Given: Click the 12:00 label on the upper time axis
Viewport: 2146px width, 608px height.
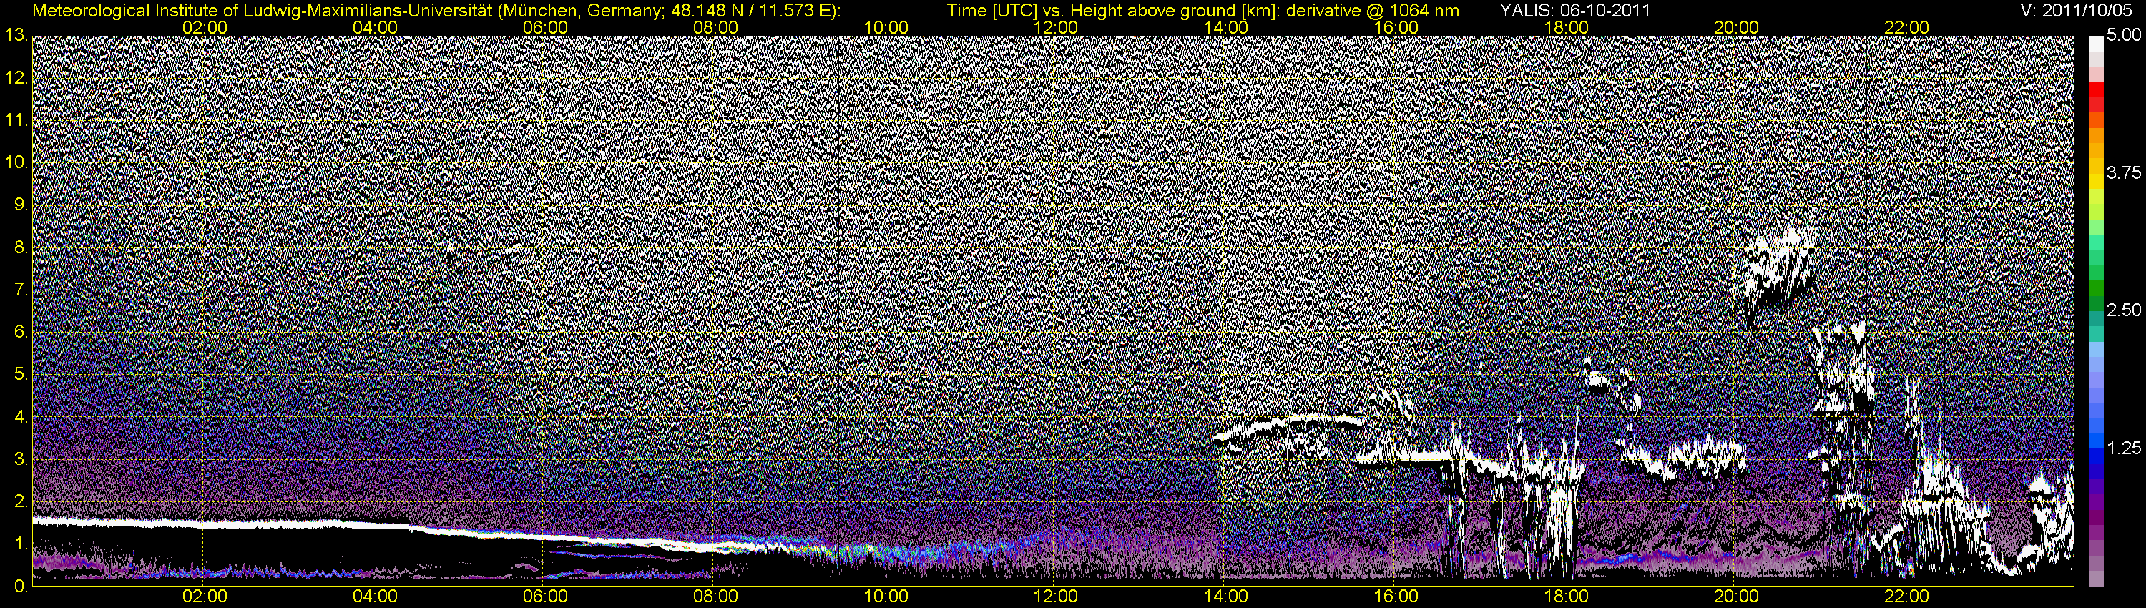Looking at the screenshot, I should (1056, 27).
